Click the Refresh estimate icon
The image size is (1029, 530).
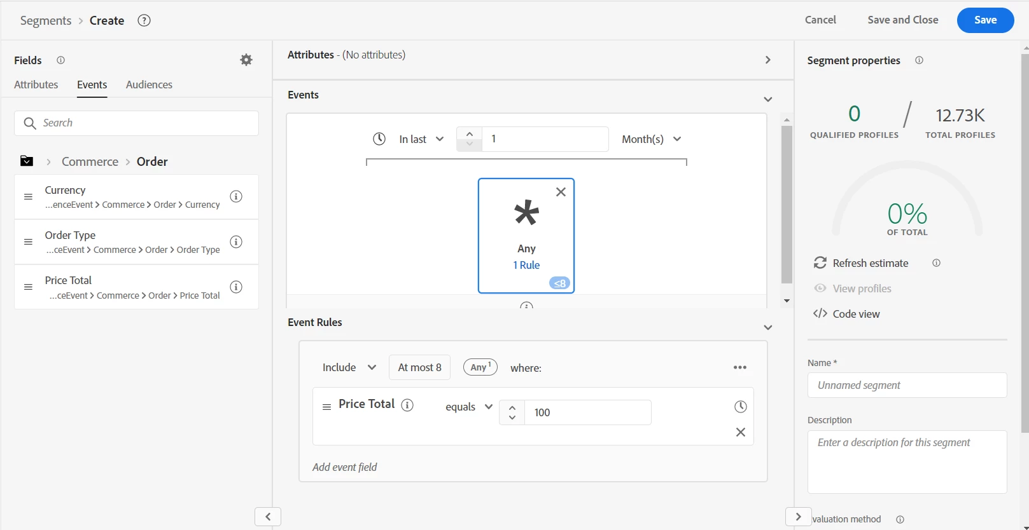coord(820,263)
